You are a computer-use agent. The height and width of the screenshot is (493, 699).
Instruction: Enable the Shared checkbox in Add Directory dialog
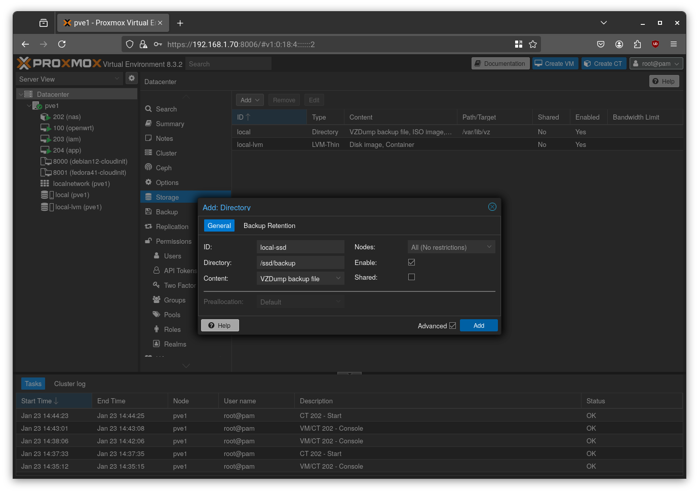click(x=411, y=277)
